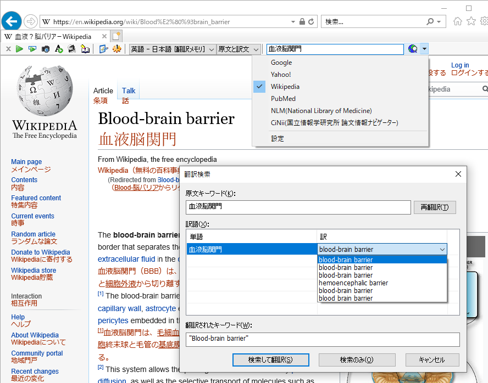Open the Community portal sidebar link
The height and width of the screenshot is (383, 488).
click(37, 353)
